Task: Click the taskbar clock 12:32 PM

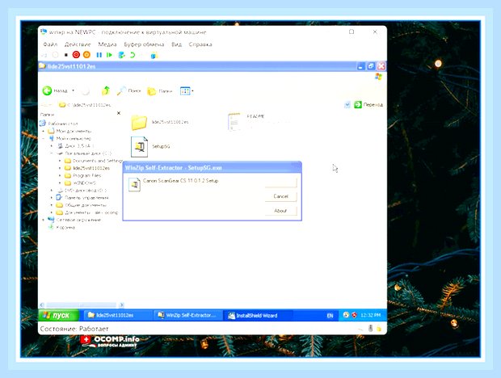Action: [x=371, y=316]
